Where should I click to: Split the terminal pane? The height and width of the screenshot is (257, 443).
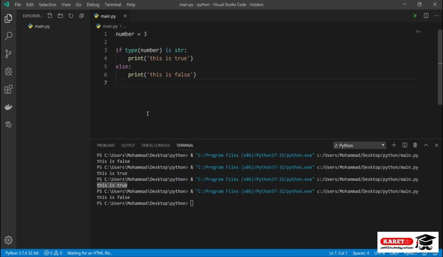coord(404,145)
